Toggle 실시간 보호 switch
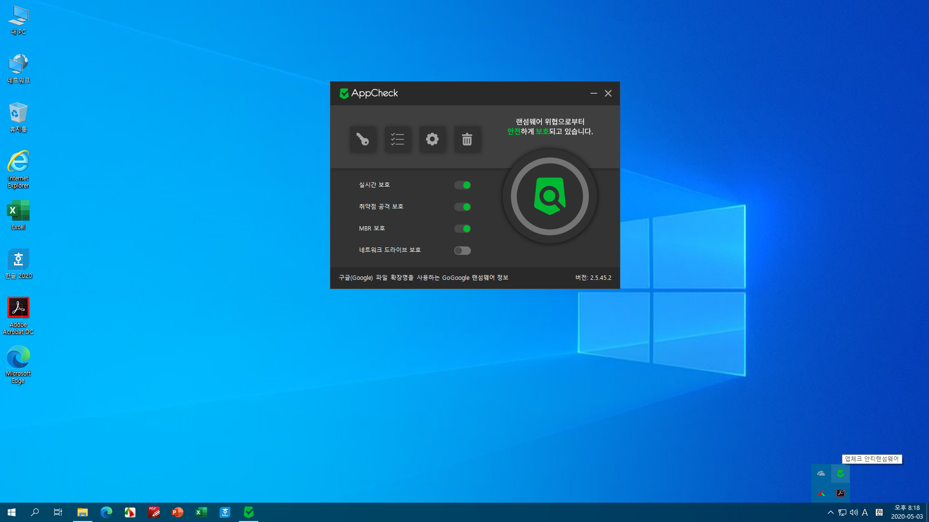This screenshot has height=522, width=929. click(463, 185)
